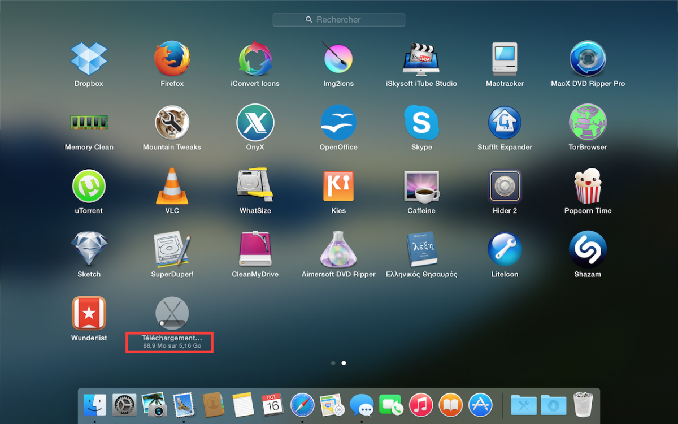The height and width of the screenshot is (424, 678).
Task: Launch OpenOffice
Action: click(x=338, y=122)
